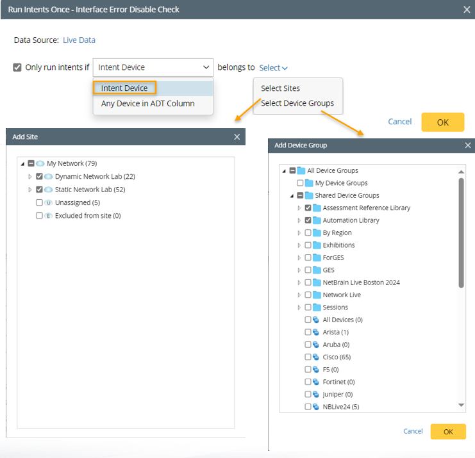The width and height of the screenshot is (475, 458).
Task: Click the Excluded from site icon
Action: click(49, 216)
